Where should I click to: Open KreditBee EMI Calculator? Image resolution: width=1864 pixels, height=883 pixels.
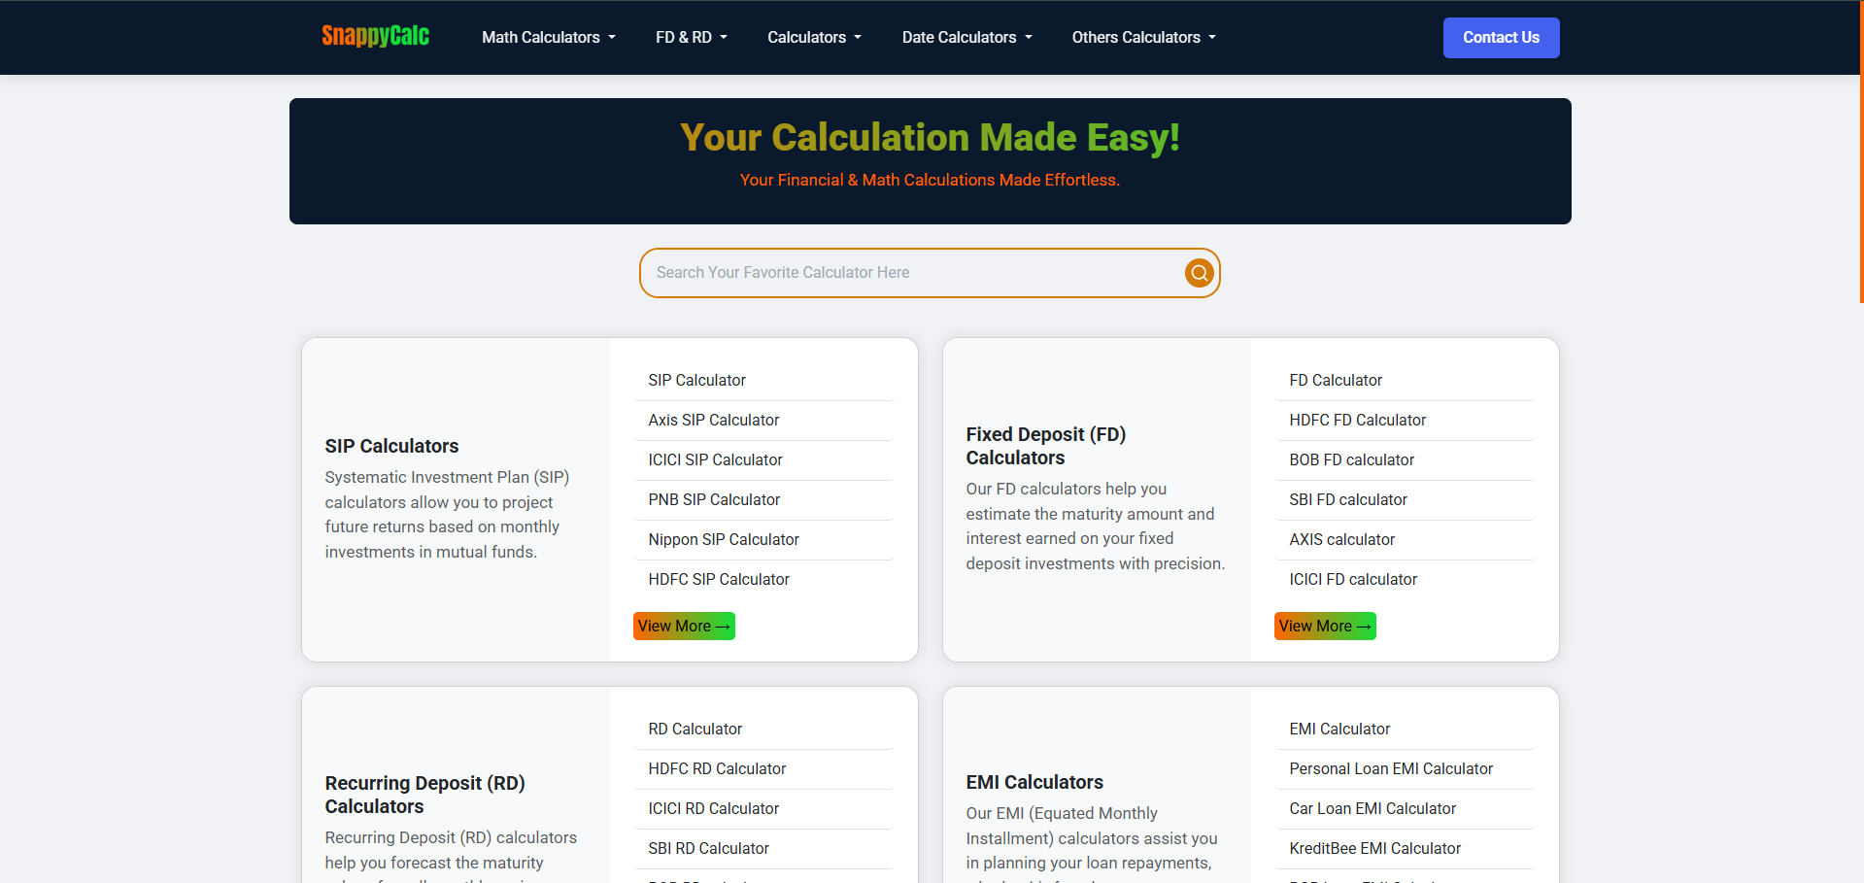click(x=1405, y=848)
